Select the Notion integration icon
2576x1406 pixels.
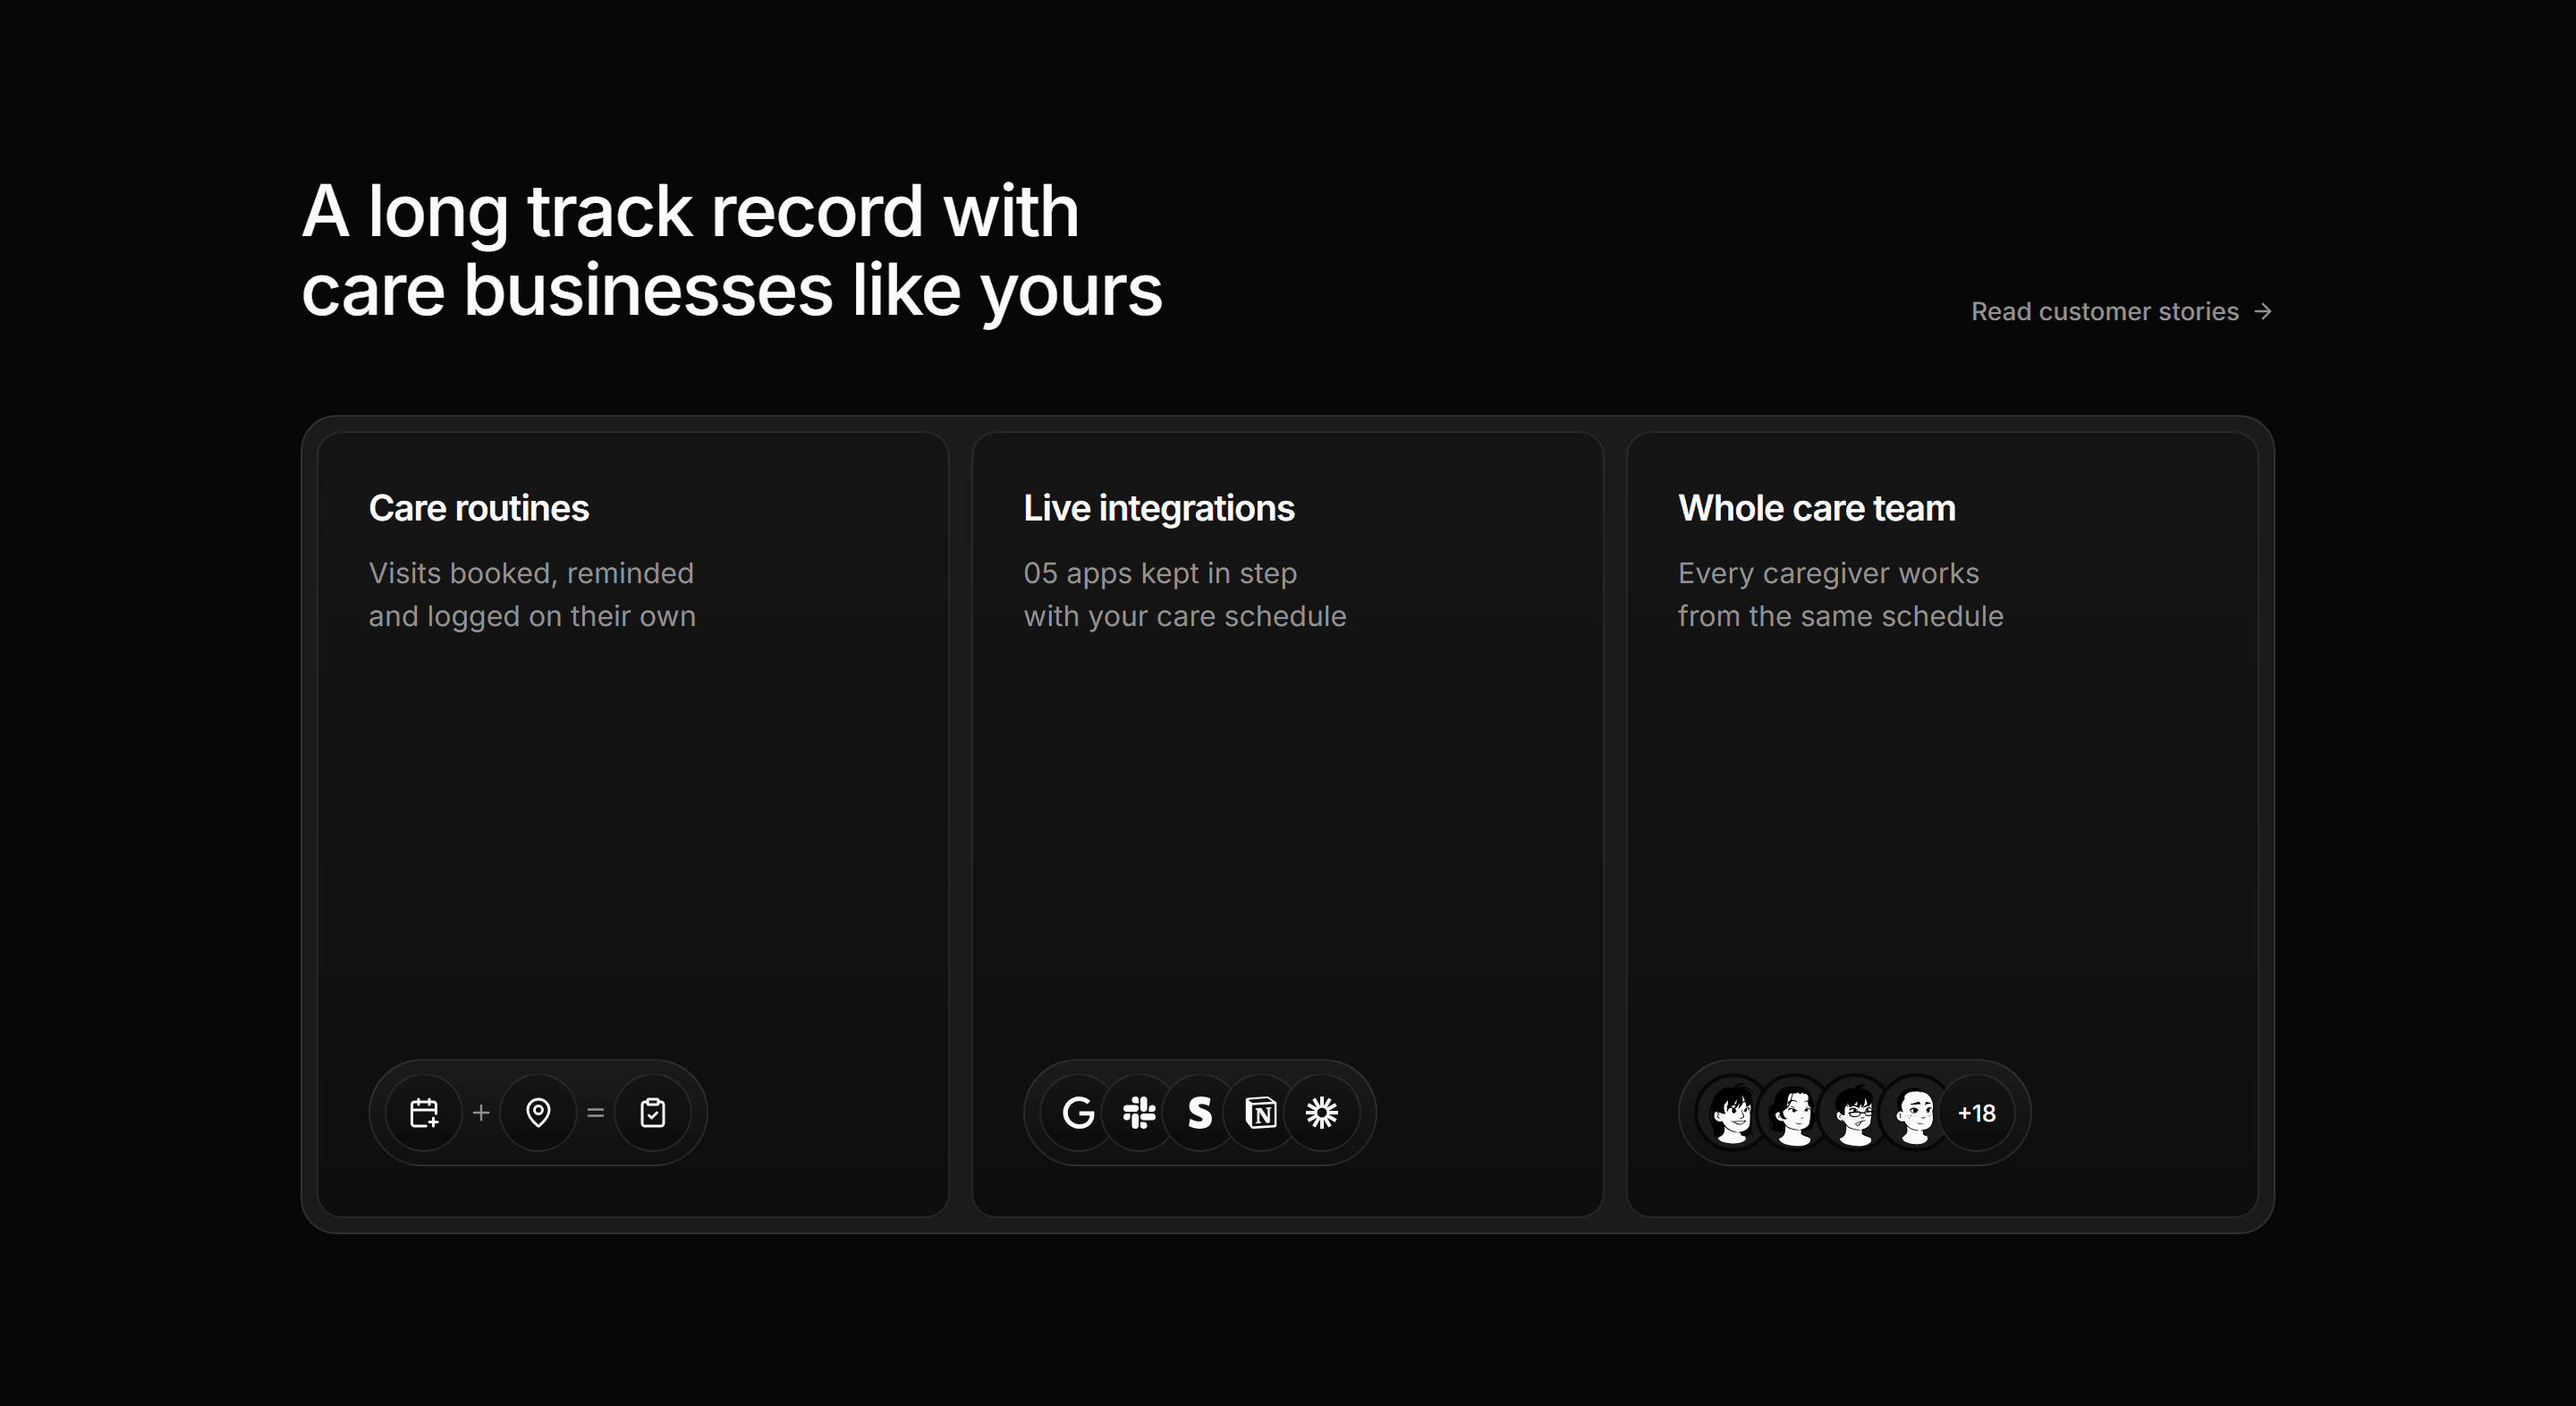1261,1113
